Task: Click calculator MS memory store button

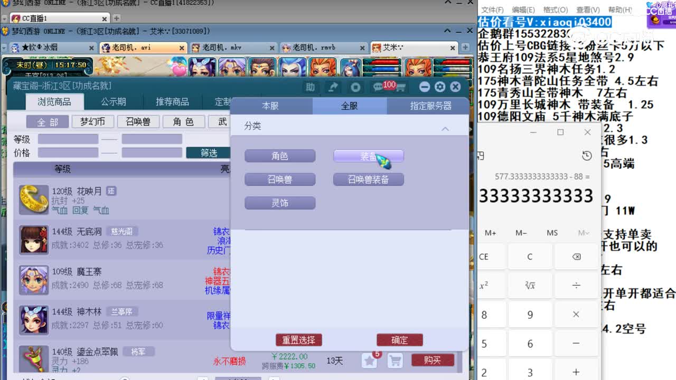Action: (552, 233)
